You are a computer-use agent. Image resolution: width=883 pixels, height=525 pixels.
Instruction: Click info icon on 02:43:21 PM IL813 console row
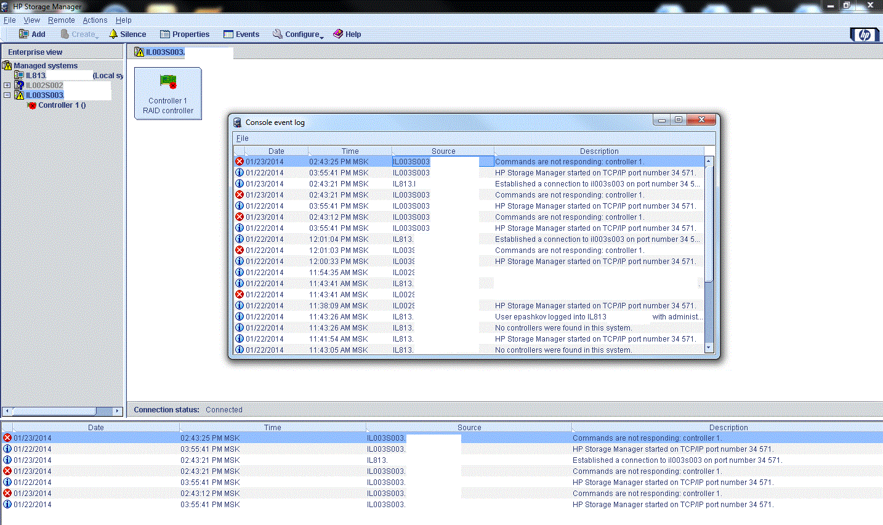coord(240,183)
